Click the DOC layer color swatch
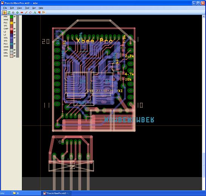Image resolution: width=206 pixels, height=196 pixels. click(x=12, y=56)
